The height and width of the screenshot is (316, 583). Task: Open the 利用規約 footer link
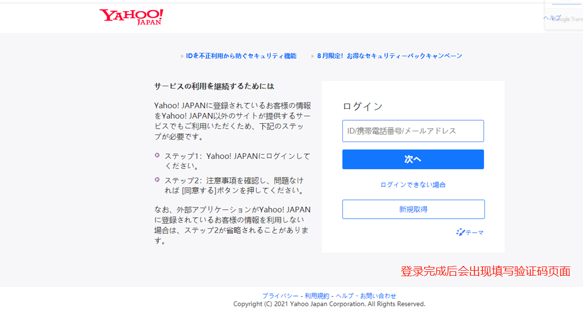(x=317, y=296)
